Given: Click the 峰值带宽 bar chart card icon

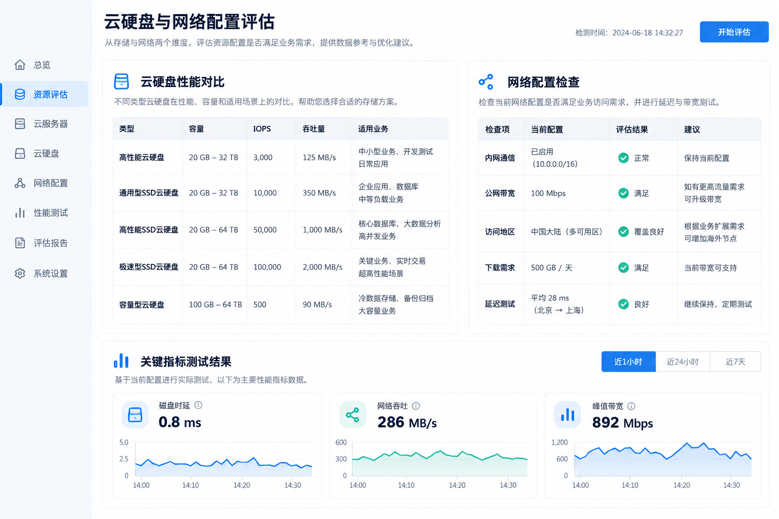Looking at the screenshot, I should [x=568, y=415].
